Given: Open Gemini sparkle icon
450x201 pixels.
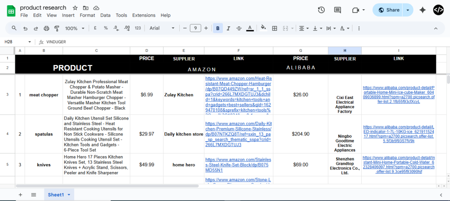Looking at the screenshot, I should pos(422,10).
